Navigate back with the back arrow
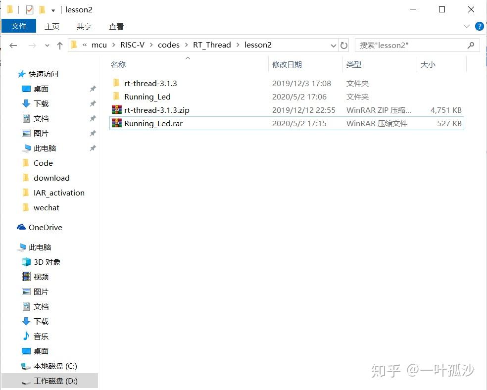The image size is (487, 390). [x=13, y=45]
